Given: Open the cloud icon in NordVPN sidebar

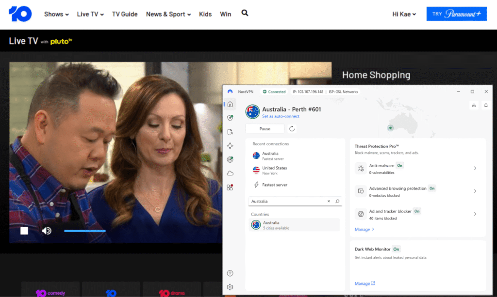Looking at the screenshot, I should coord(230,173).
